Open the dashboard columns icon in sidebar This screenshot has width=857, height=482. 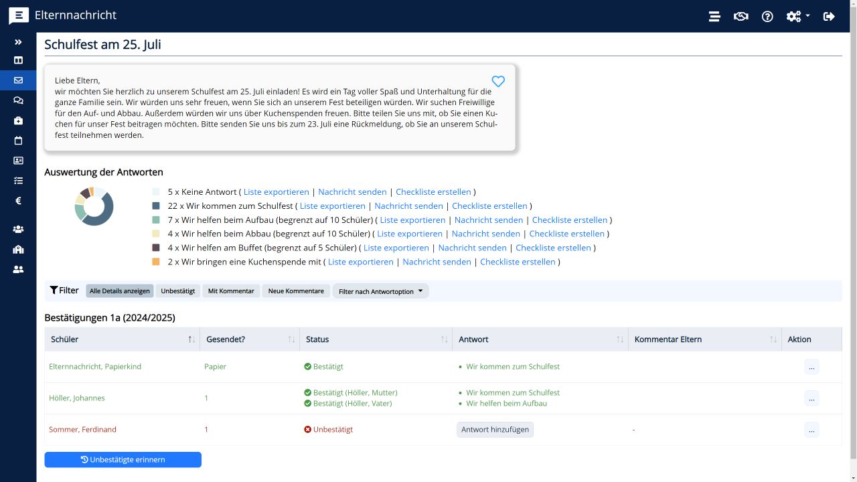pyautogui.click(x=18, y=60)
